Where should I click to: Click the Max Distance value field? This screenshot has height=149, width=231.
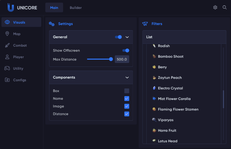122,59
